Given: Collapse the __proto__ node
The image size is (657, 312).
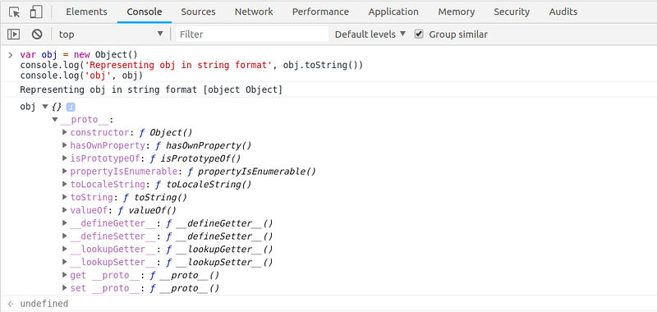Looking at the screenshot, I should click(x=55, y=120).
